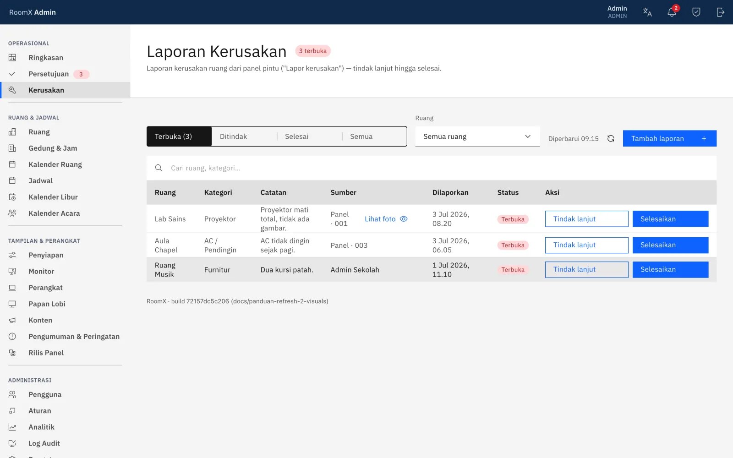This screenshot has height=458, width=733.
Task: Click the Analitik chart icon
Action: [12, 427]
